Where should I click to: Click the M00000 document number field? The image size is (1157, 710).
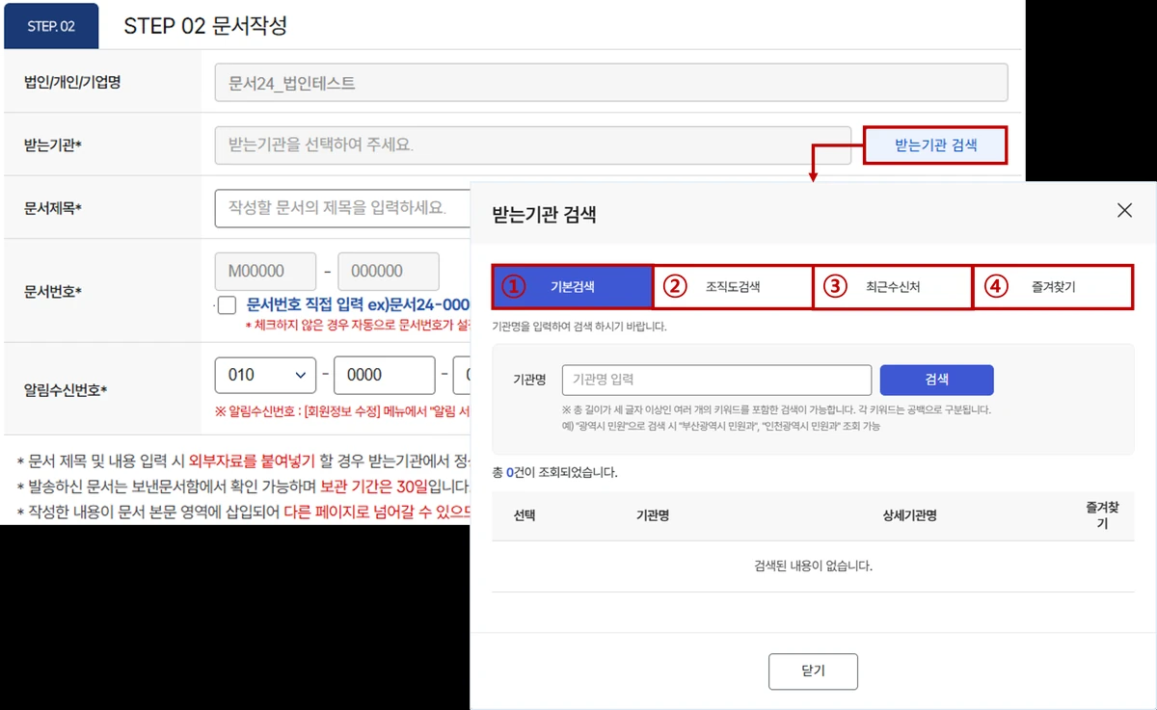pyautogui.click(x=265, y=272)
